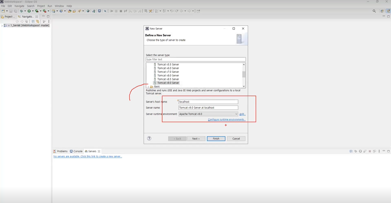Open the External Tools dropdown arrow
This screenshot has height=203, width=391.
48,11
